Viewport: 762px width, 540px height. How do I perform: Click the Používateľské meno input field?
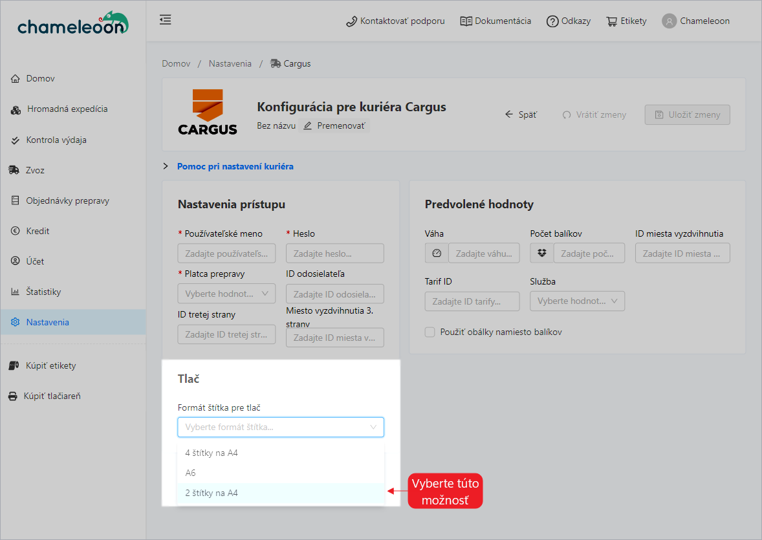pyautogui.click(x=226, y=254)
